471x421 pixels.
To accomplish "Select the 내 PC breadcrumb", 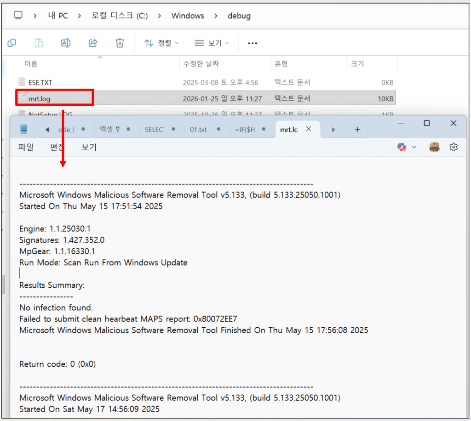I will click(58, 16).
